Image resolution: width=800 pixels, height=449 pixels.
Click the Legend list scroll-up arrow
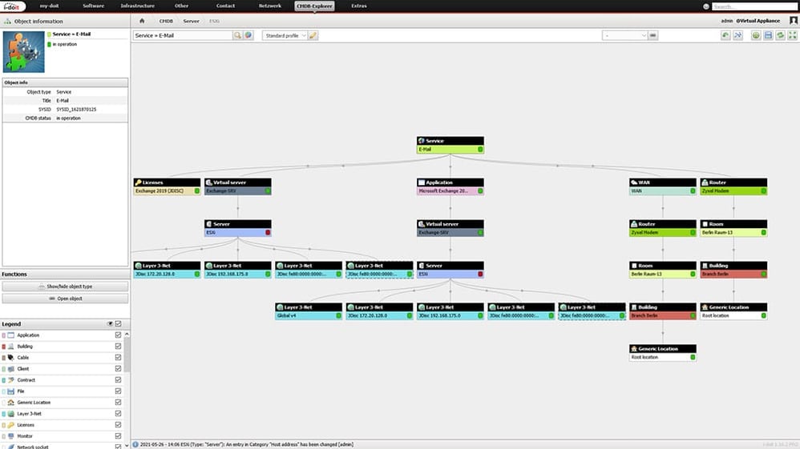[127, 335]
